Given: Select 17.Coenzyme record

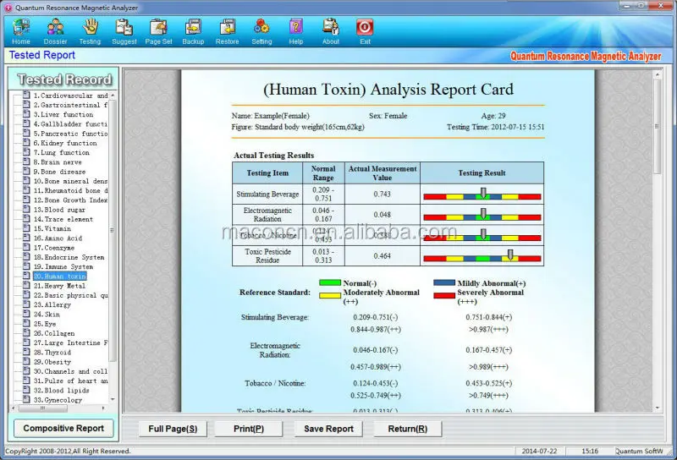Looking at the screenshot, I should (54, 247).
